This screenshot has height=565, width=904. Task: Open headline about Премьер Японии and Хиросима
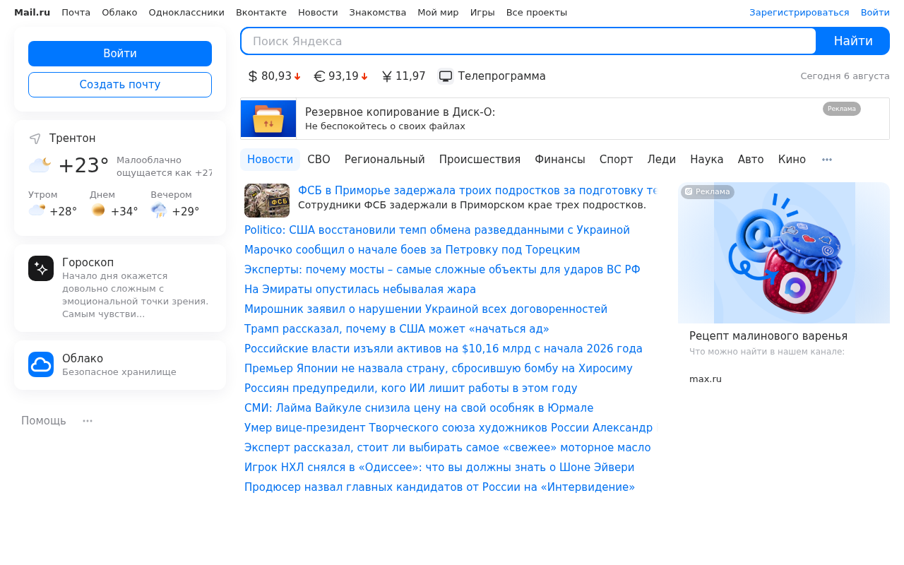(x=439, y=369)
